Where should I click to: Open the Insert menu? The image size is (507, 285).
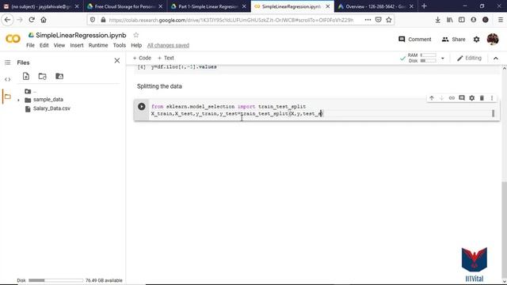(x=77, y=45)
